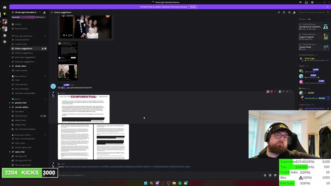Click Search Chud Logic Extended field

313,12
